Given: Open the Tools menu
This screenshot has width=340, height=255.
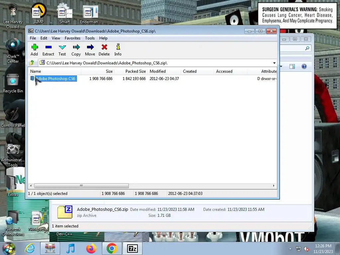Looking at the screenshot, I should click(x=90, y=38).
